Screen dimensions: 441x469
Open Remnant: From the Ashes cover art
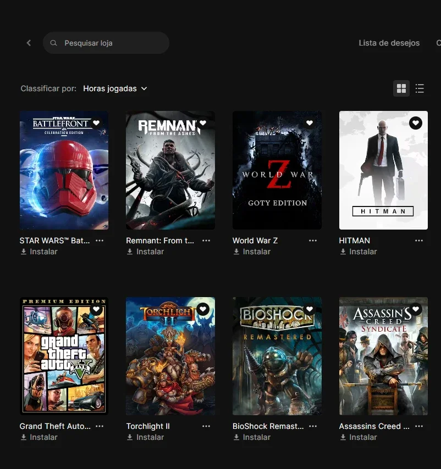pos(170,170)
